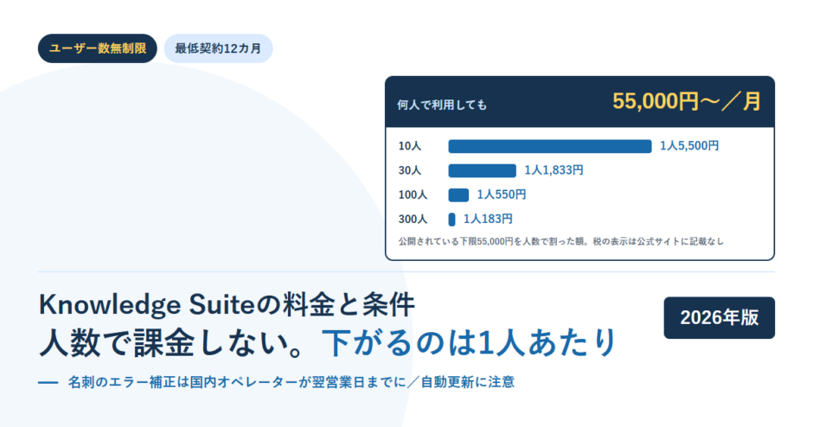Image resolution: width=813 pixels, height=427 pixels.
Task: Click the 100人 row label
Action: pyautogui.click(x=413, y=194)
